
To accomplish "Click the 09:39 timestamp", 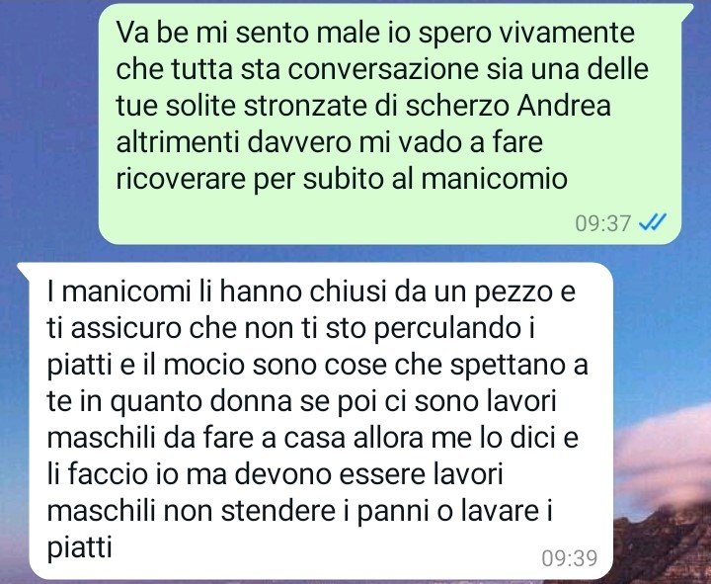I will point(570,557).
